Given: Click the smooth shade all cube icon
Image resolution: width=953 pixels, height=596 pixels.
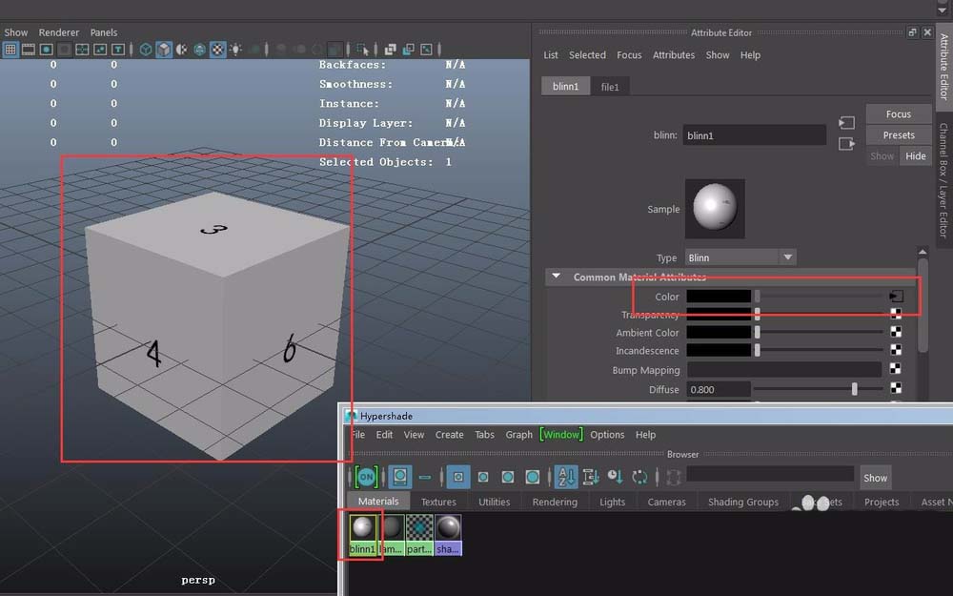Looking at the screenshot, I should click(164, 50).
